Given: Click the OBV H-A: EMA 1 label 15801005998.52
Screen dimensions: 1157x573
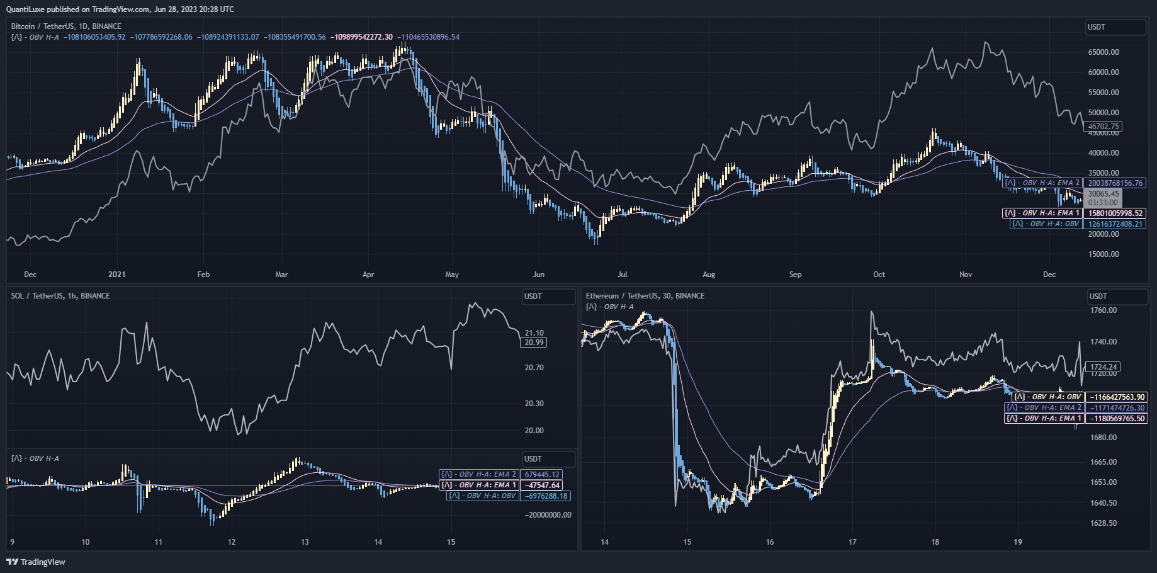Looking at the screenshot, I should coord(1074,213).
